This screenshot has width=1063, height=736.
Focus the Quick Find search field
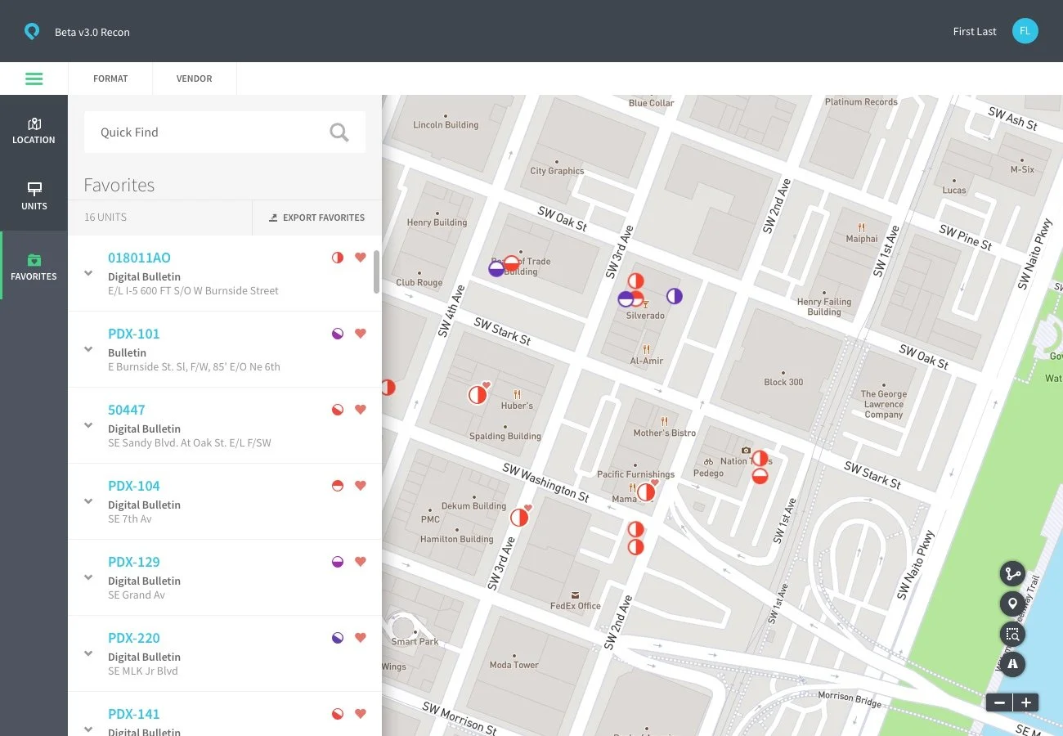[x=225, y=132]
